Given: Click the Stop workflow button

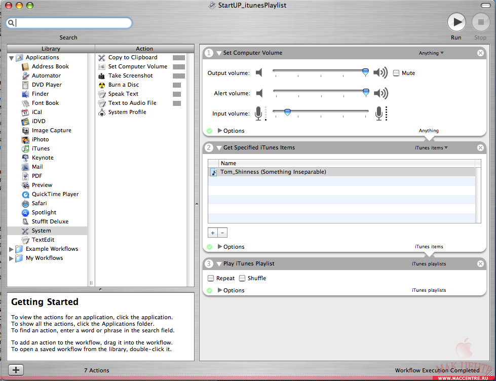Looking at the screenshot, I should tap(480, 22).
